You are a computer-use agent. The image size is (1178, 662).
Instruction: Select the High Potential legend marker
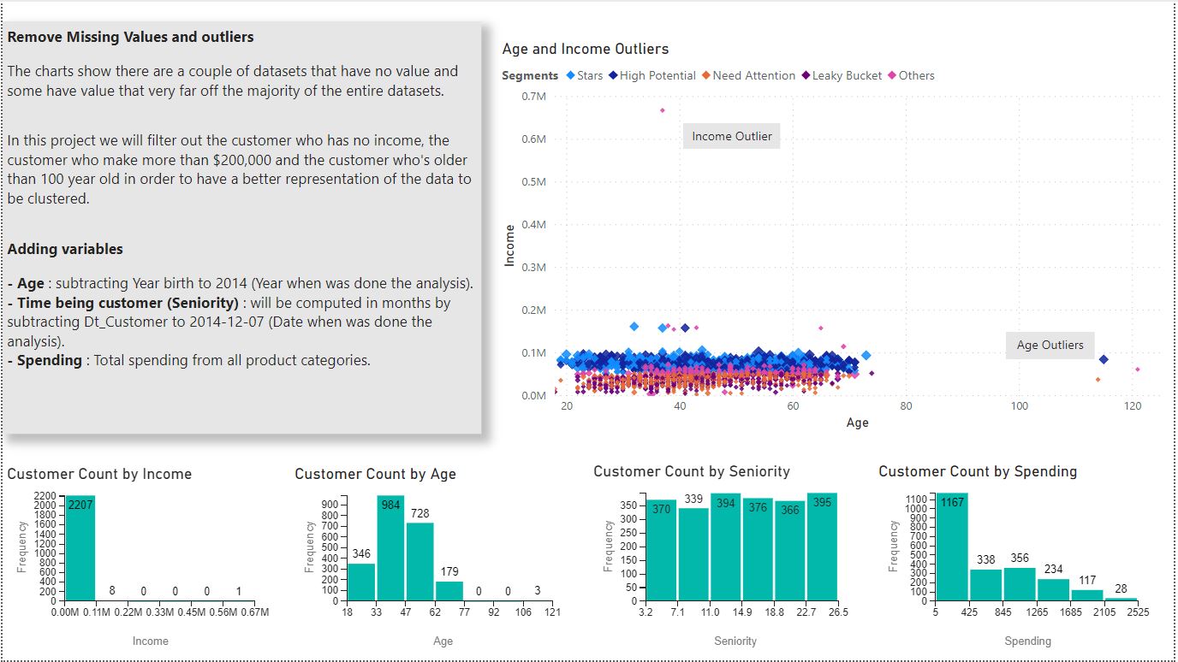coord(613,75)
